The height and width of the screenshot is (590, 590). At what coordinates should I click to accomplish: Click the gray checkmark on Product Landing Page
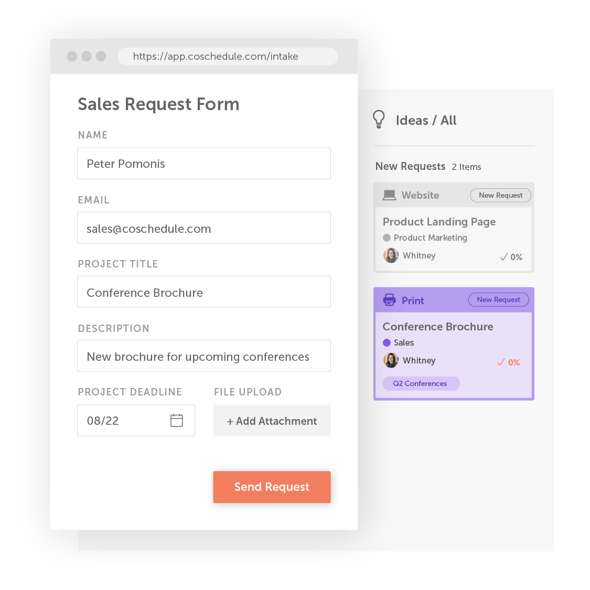[x=504, y=257]
